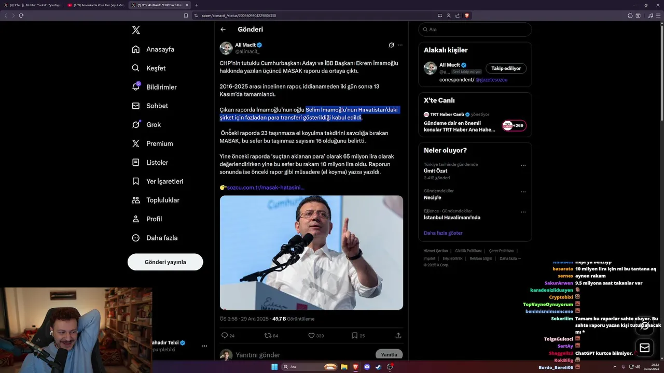Open the floating messages envelope icon
This screenshot has height=373, width=664.
644,348
